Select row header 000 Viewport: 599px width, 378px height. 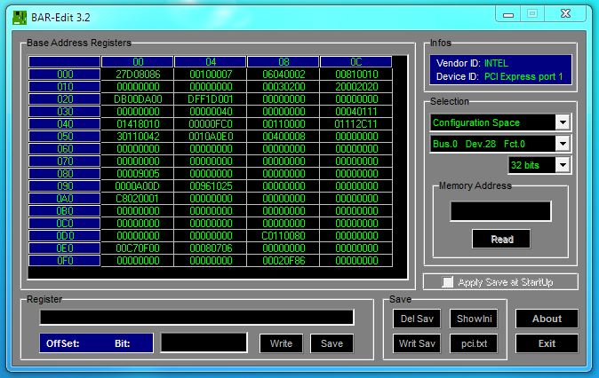tap(65, 74)
